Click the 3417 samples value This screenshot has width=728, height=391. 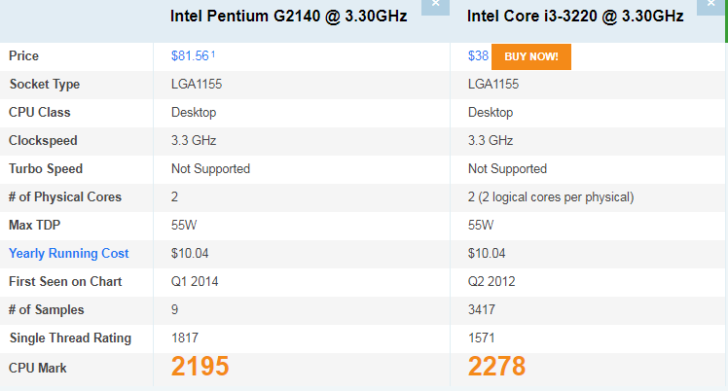(x=482, y=309)
